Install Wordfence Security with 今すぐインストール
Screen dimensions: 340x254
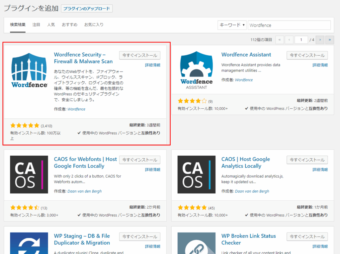pos(140,55)
